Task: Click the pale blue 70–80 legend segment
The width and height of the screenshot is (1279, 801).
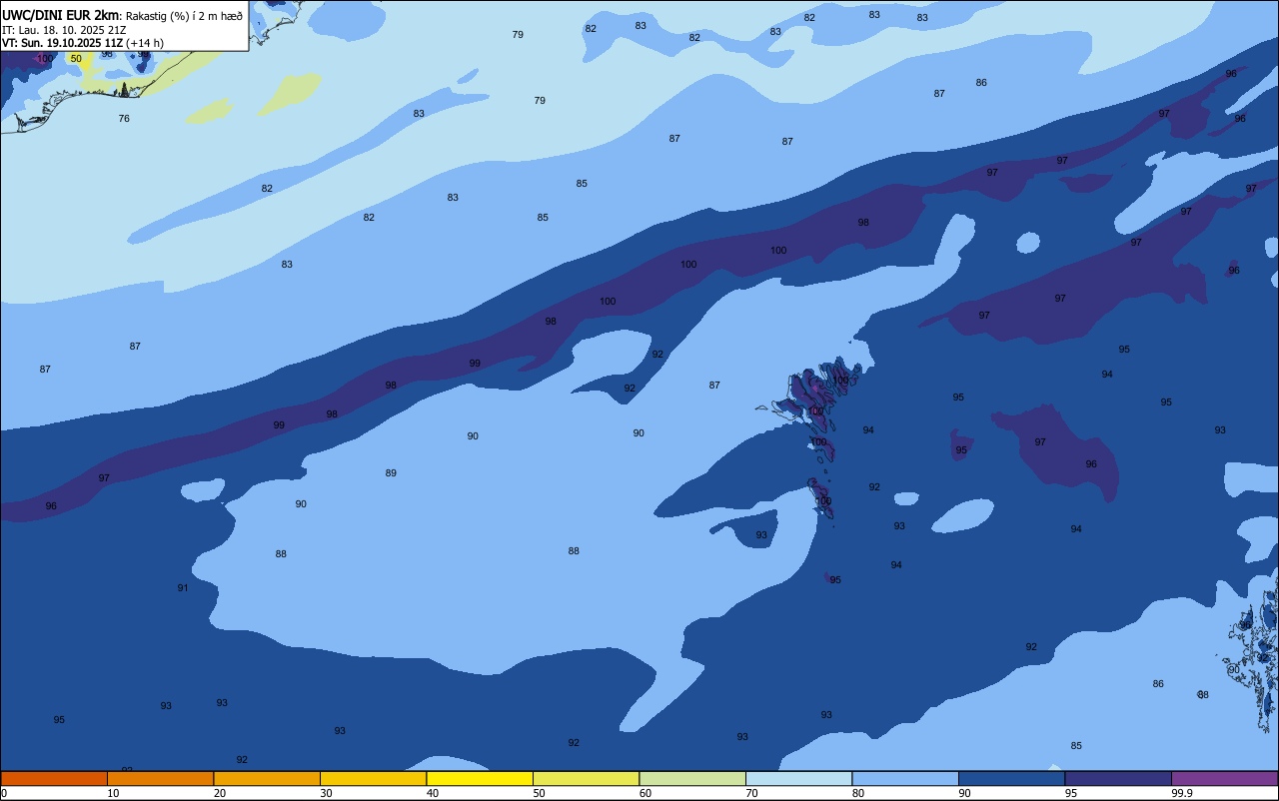Action: (x=798, y=778)
